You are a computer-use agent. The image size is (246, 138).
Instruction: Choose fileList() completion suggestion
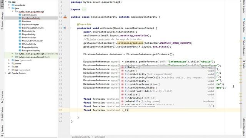coord(168,67)
